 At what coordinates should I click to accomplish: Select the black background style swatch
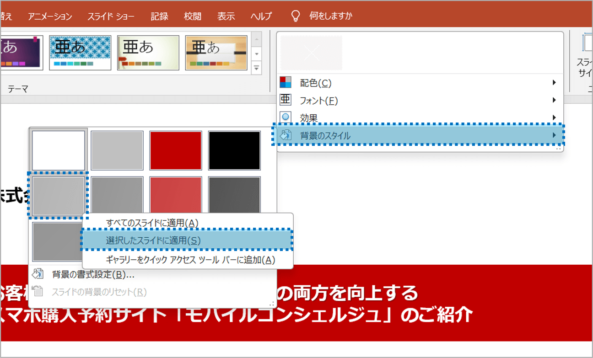(x=234, y=150)
